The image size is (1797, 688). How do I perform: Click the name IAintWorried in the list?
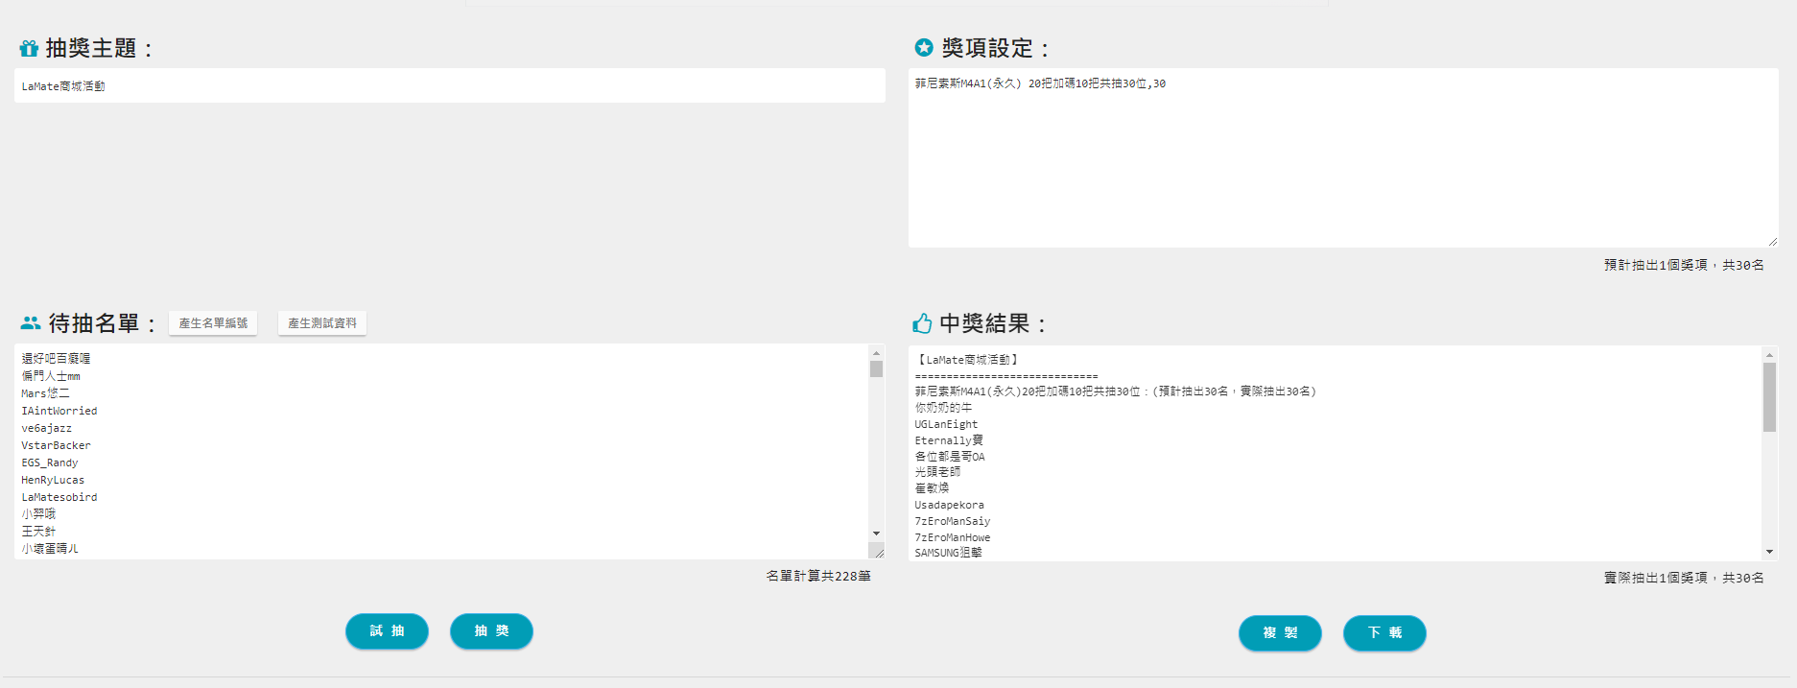click(59, 411)
